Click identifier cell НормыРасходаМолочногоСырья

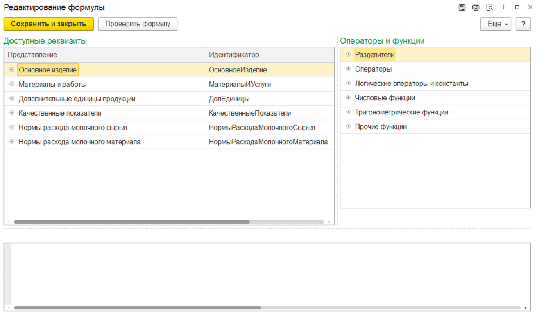pyautogui.click(x=262, y=128)
